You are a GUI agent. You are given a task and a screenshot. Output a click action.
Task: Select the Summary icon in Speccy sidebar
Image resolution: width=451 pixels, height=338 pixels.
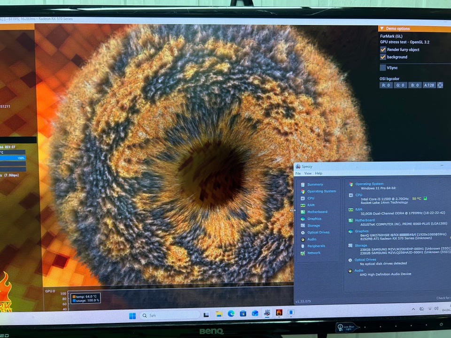pos(303,184)
